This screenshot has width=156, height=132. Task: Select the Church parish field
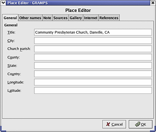point(93,49)
